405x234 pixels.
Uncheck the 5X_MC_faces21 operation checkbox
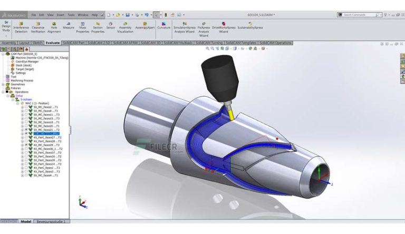point(26,130)
